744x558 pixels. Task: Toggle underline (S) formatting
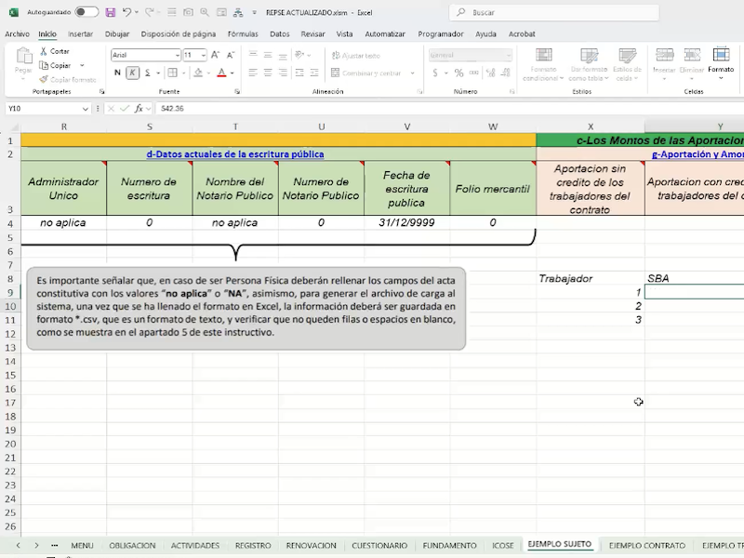(x=147, y=73)
